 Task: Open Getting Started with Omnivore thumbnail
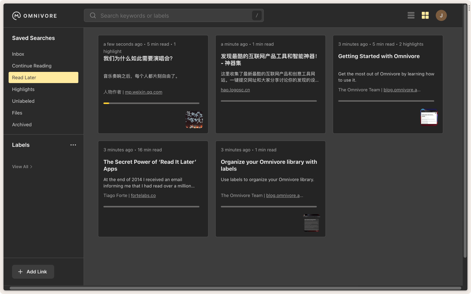pyautogui.click(x=429, y=117)
